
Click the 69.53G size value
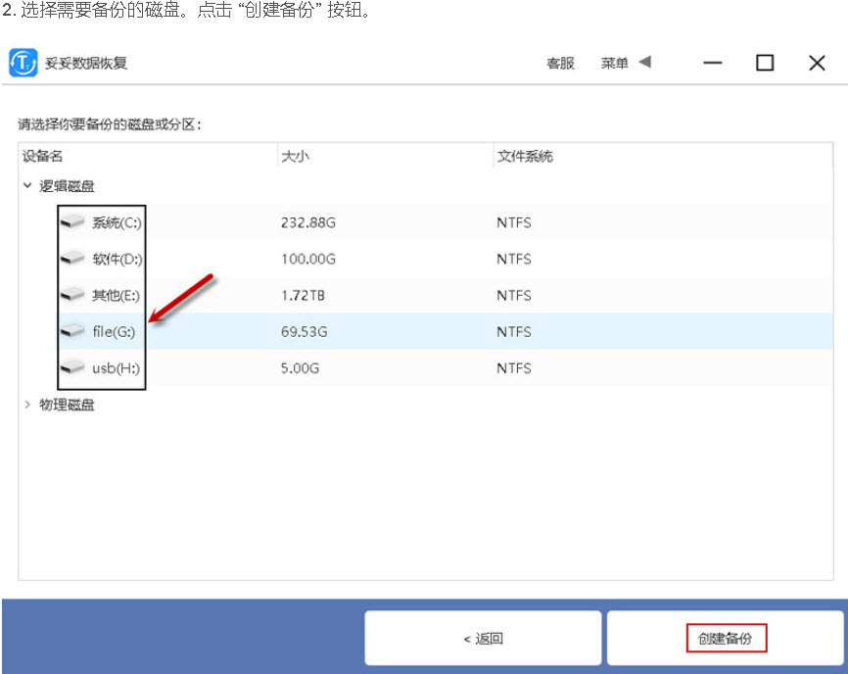click(304, 331)
